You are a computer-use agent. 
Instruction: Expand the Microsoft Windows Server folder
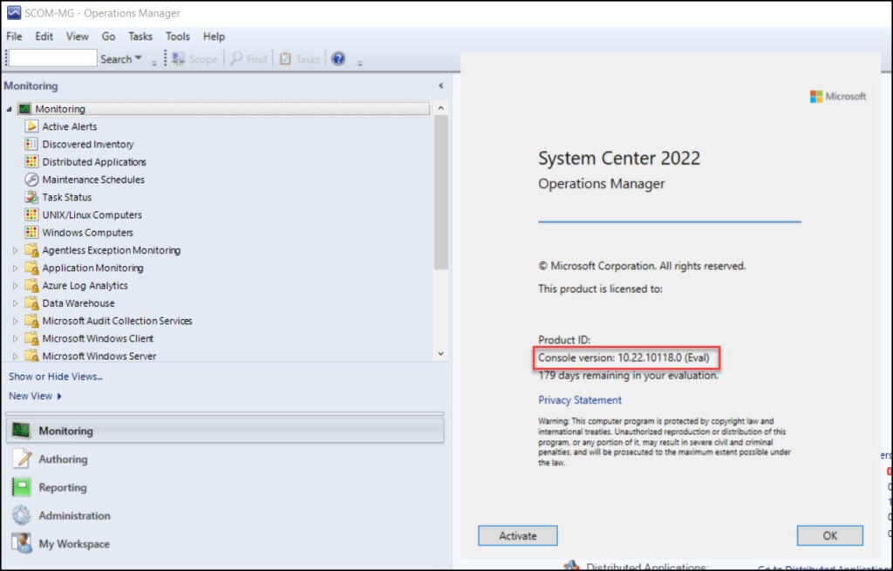click(16, 356)
